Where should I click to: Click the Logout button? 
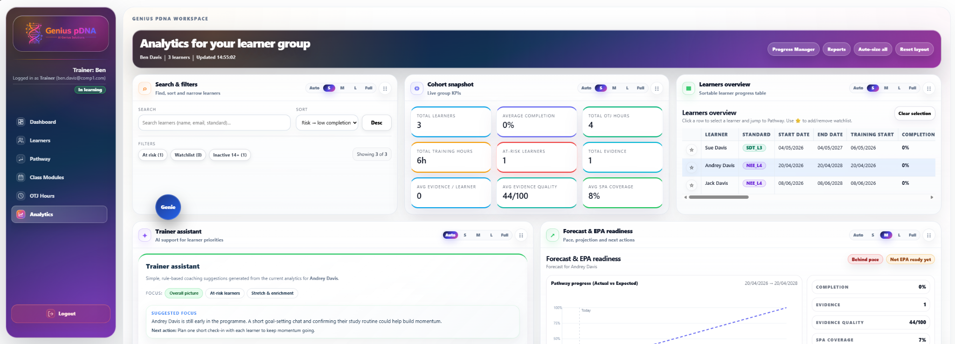(61, 314)
